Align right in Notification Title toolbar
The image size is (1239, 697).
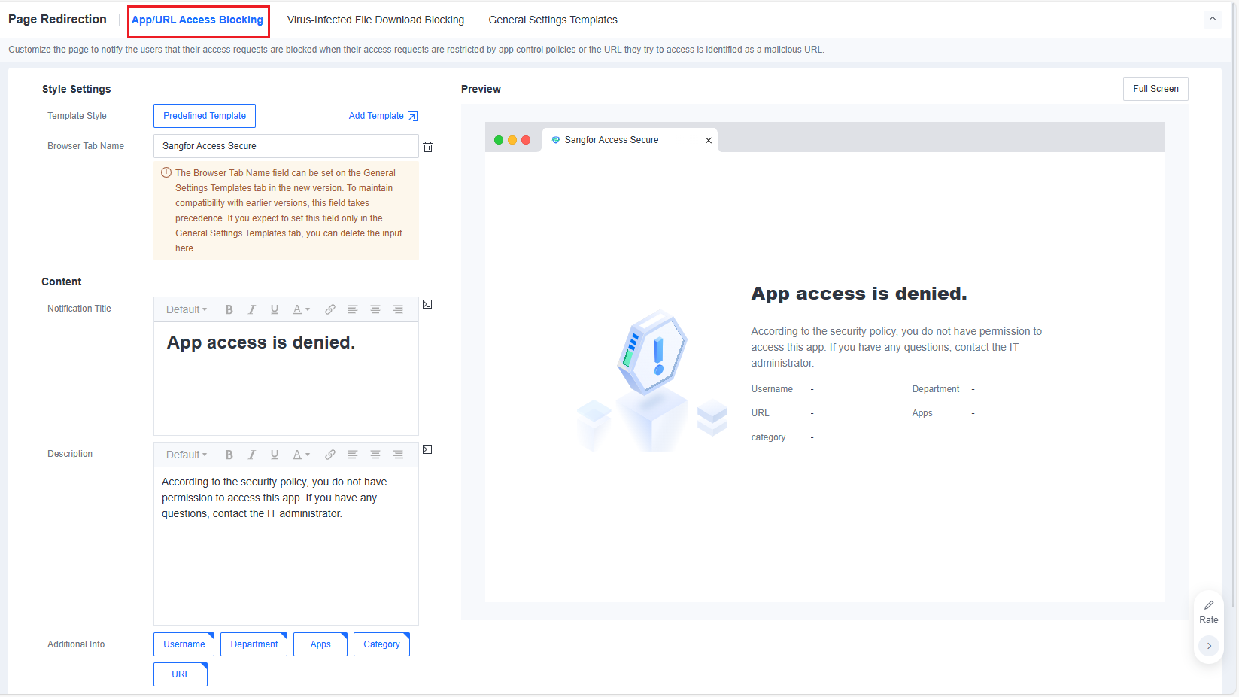click(x=398, y=309)
